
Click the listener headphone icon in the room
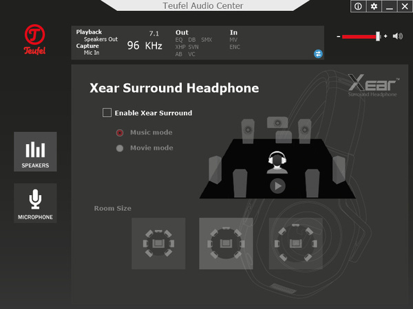coord(276,162)
